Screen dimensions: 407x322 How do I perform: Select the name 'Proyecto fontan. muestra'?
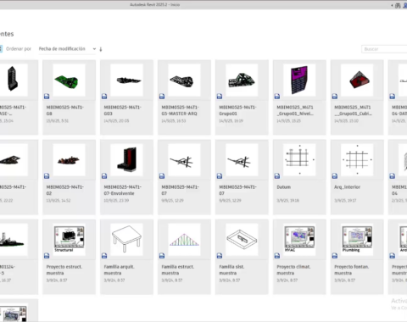click(x=352, y=269)
